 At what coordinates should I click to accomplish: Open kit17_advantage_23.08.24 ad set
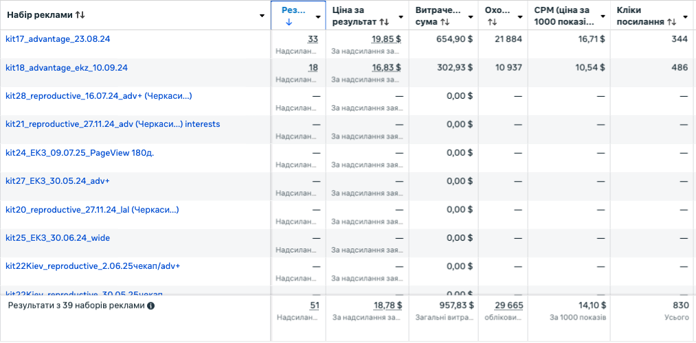point(58,39)
